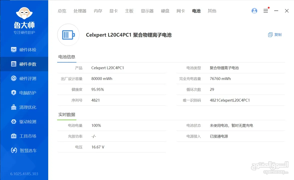Close the 鲁大师 window

click(x=287, y=11)
